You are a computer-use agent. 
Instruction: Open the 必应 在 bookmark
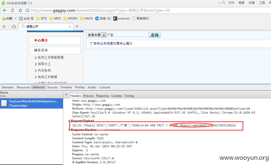pos(26,18)
